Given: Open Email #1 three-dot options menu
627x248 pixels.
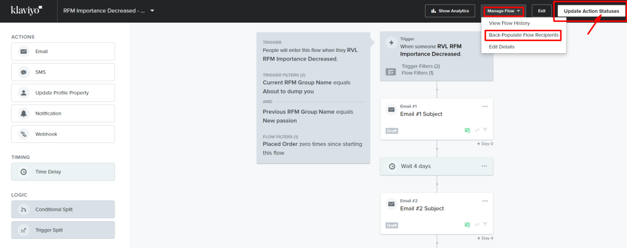Looking at the screenshot, I should (485, 107).
